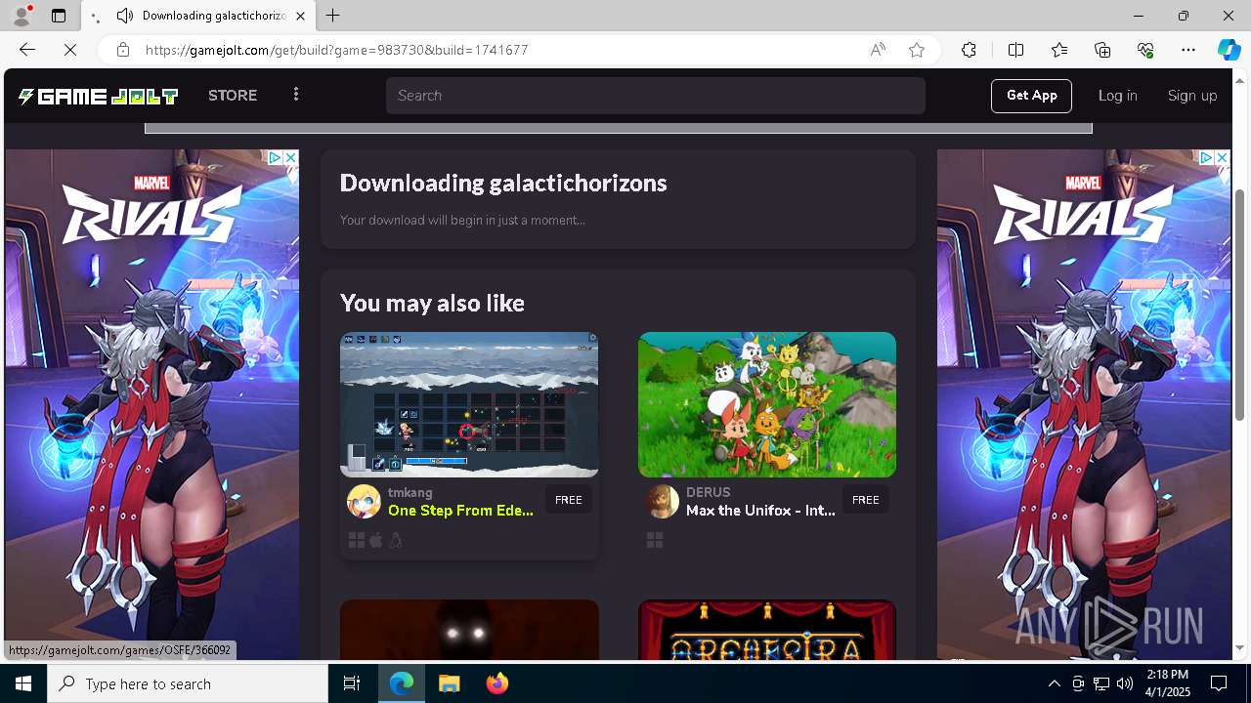The height and width of the screenshot is (703, 1251).
Task: Click the Get App button
Action: (x=1031, y=96)
